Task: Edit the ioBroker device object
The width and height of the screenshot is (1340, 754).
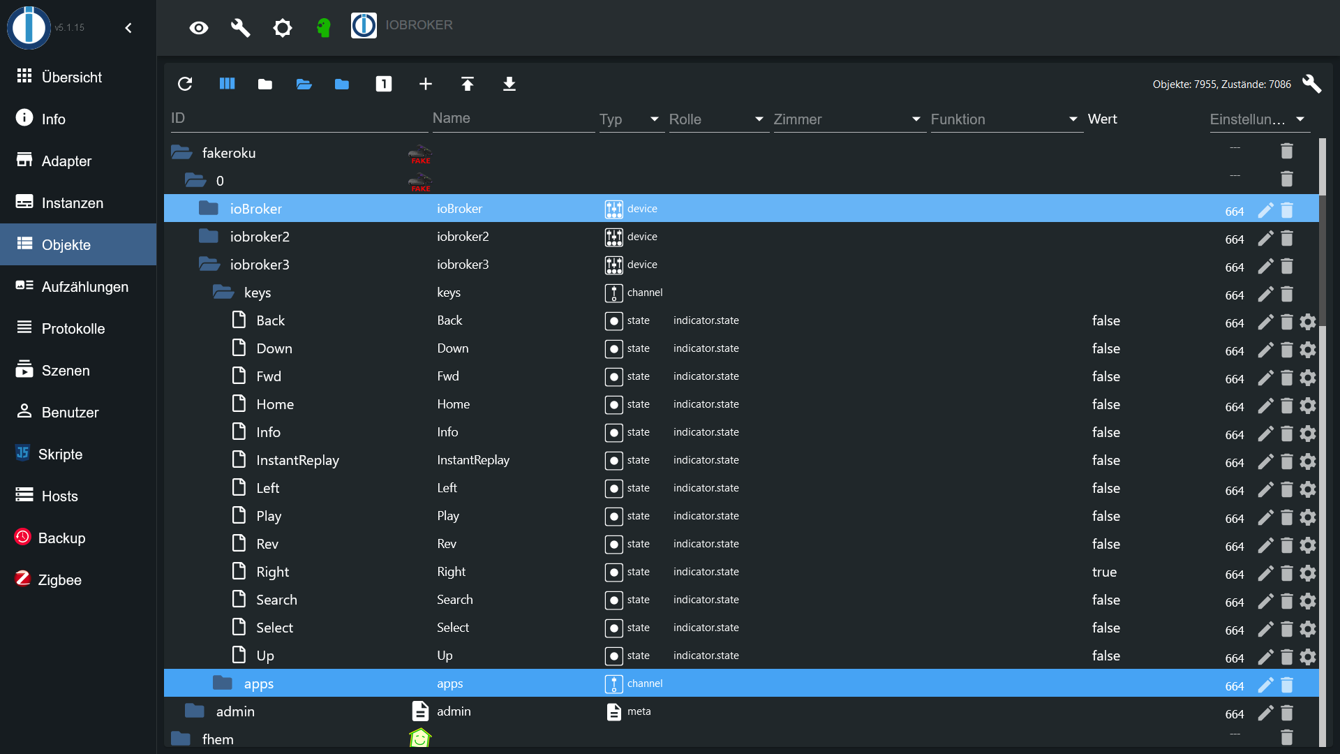Action: 1265,210
